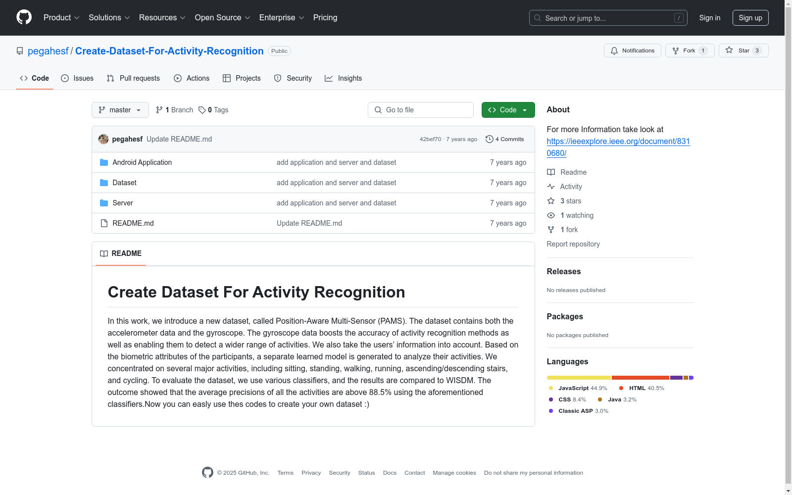Open the footer Terms link

[286, 473]
